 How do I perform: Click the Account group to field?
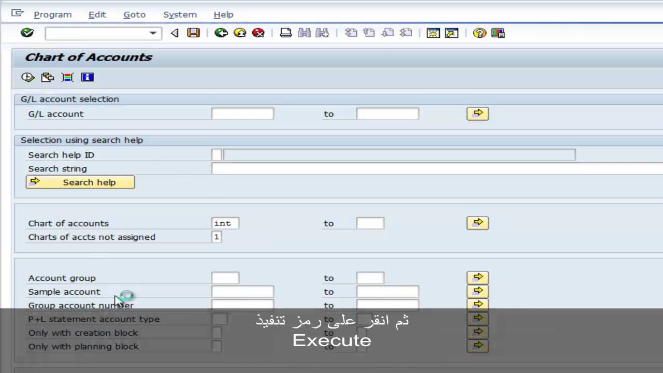click(370, 278)
